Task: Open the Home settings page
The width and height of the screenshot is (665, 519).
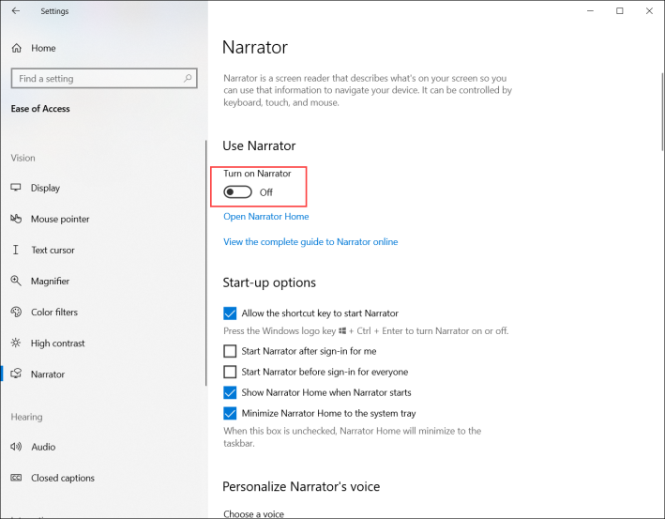Action: tap(43, 48)
